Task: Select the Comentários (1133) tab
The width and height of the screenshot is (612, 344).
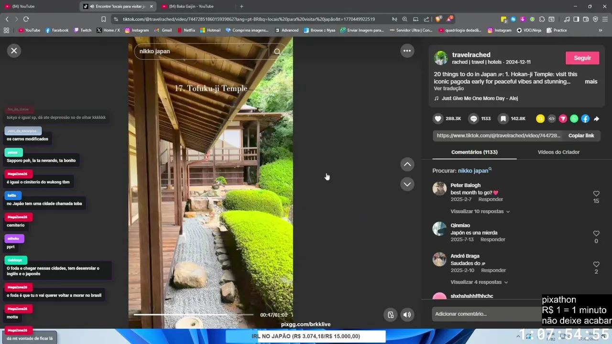Action: point(474,152)
